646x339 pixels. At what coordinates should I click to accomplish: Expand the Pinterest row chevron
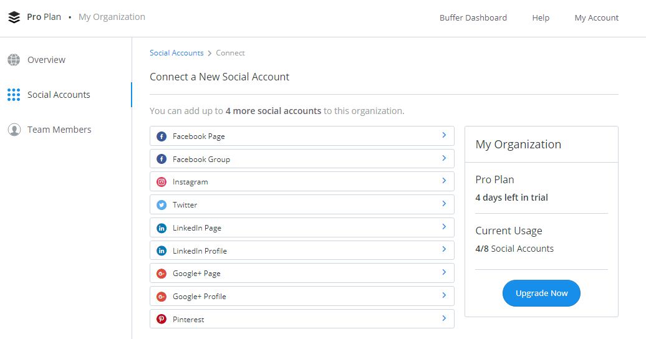(444, 318)
